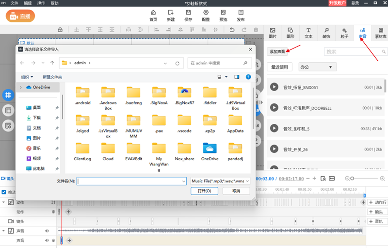Open the 图形 shapes panel tab
Image resolution: width=388 pixels, height=248 pixels.
(290, 33)
